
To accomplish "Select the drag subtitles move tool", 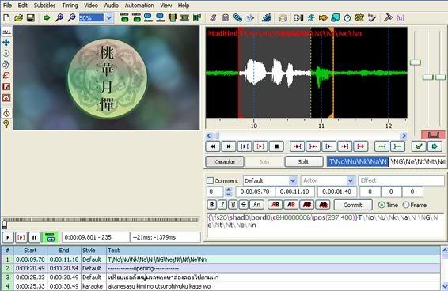I will [6, 43].
